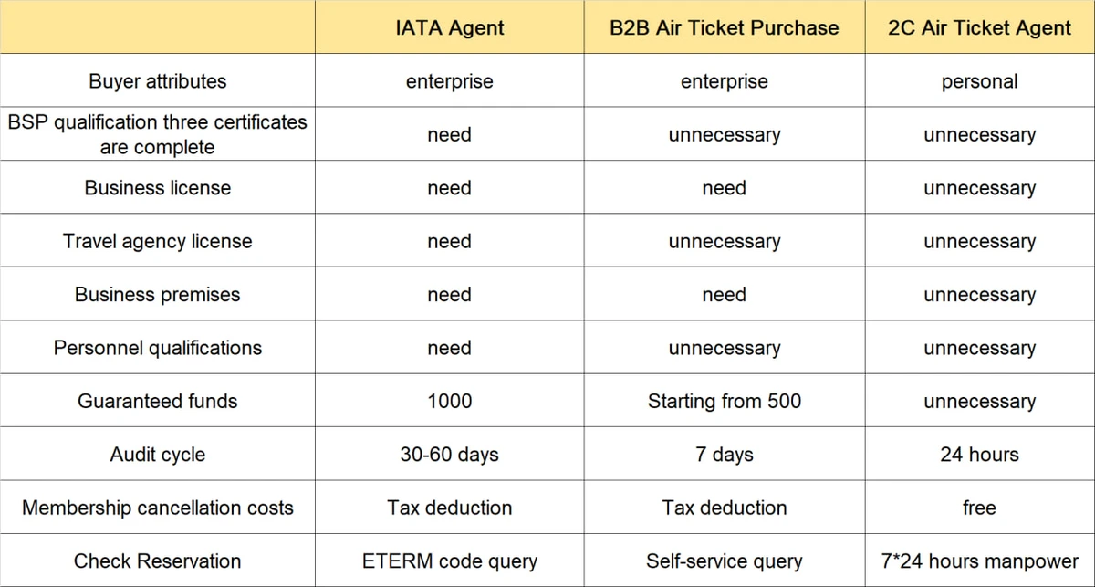Click the BSP qualification three certificates label
Viewport: 1095px width, 587px height.
[x=157, y=134]
